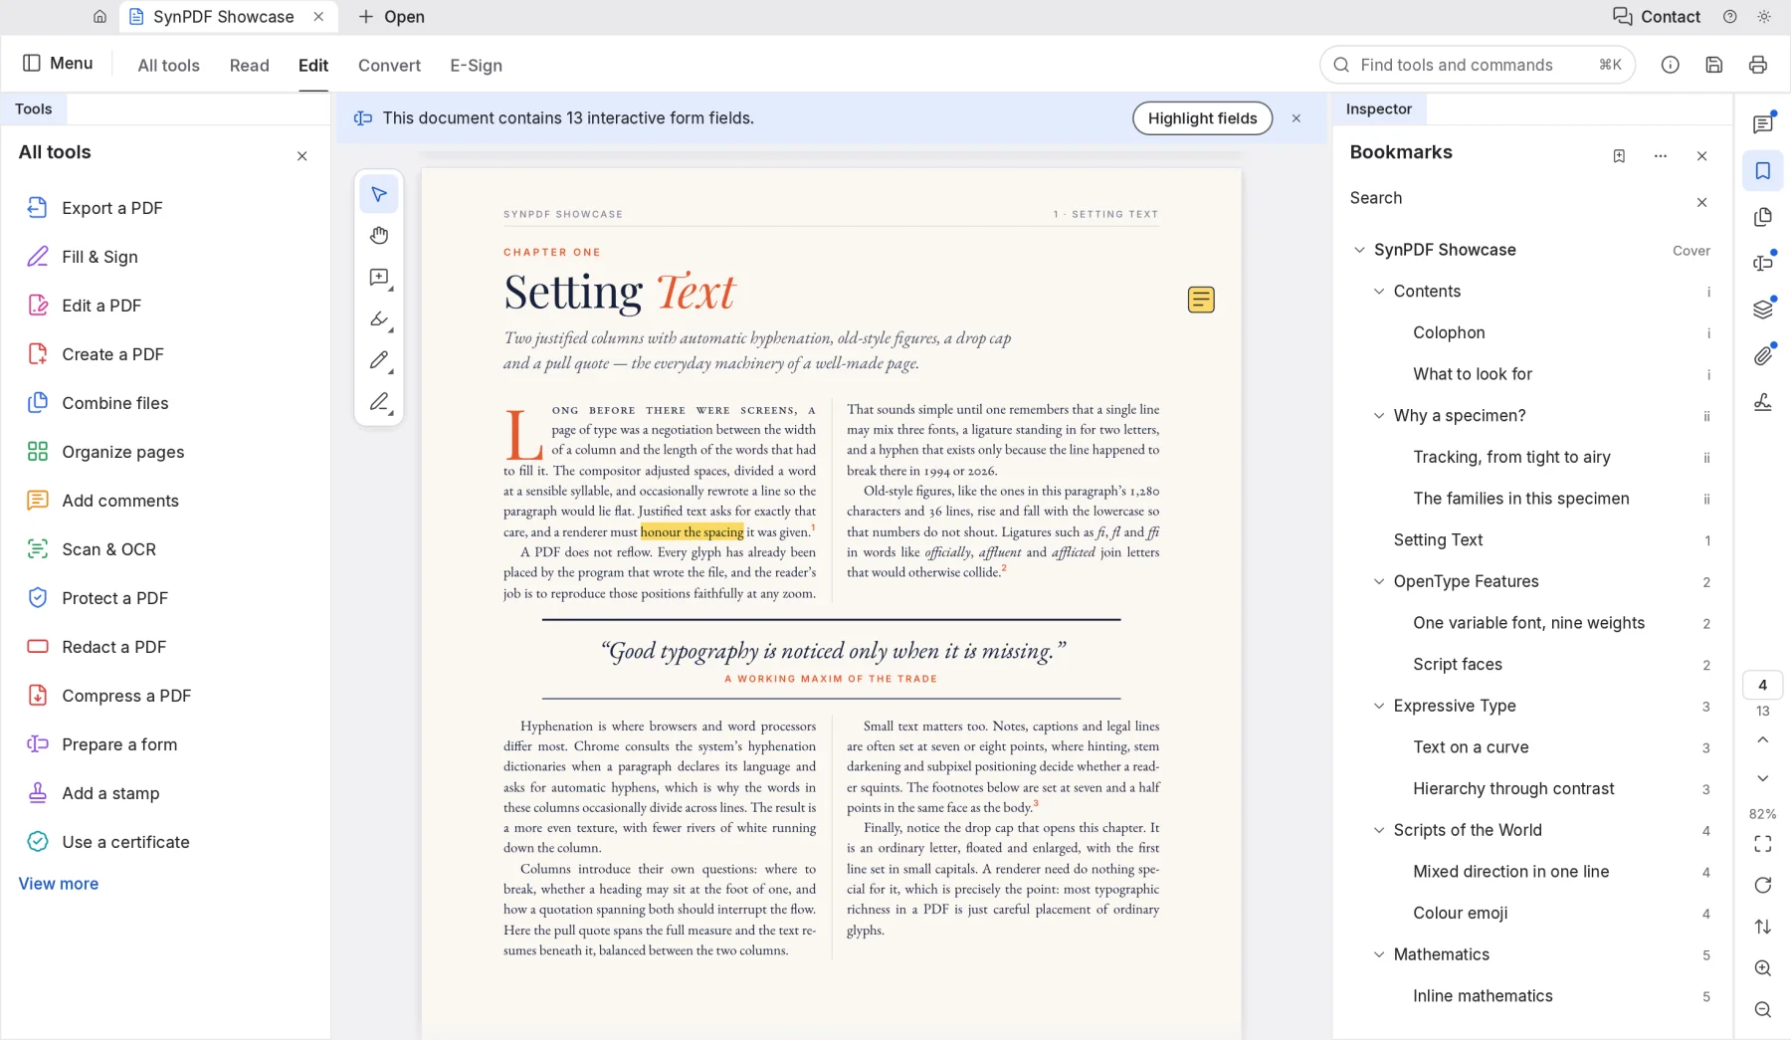Image resolution: width=1791 pixels, height=1040 pixels.
Task: Click View more link
Action: click(59, 884)
